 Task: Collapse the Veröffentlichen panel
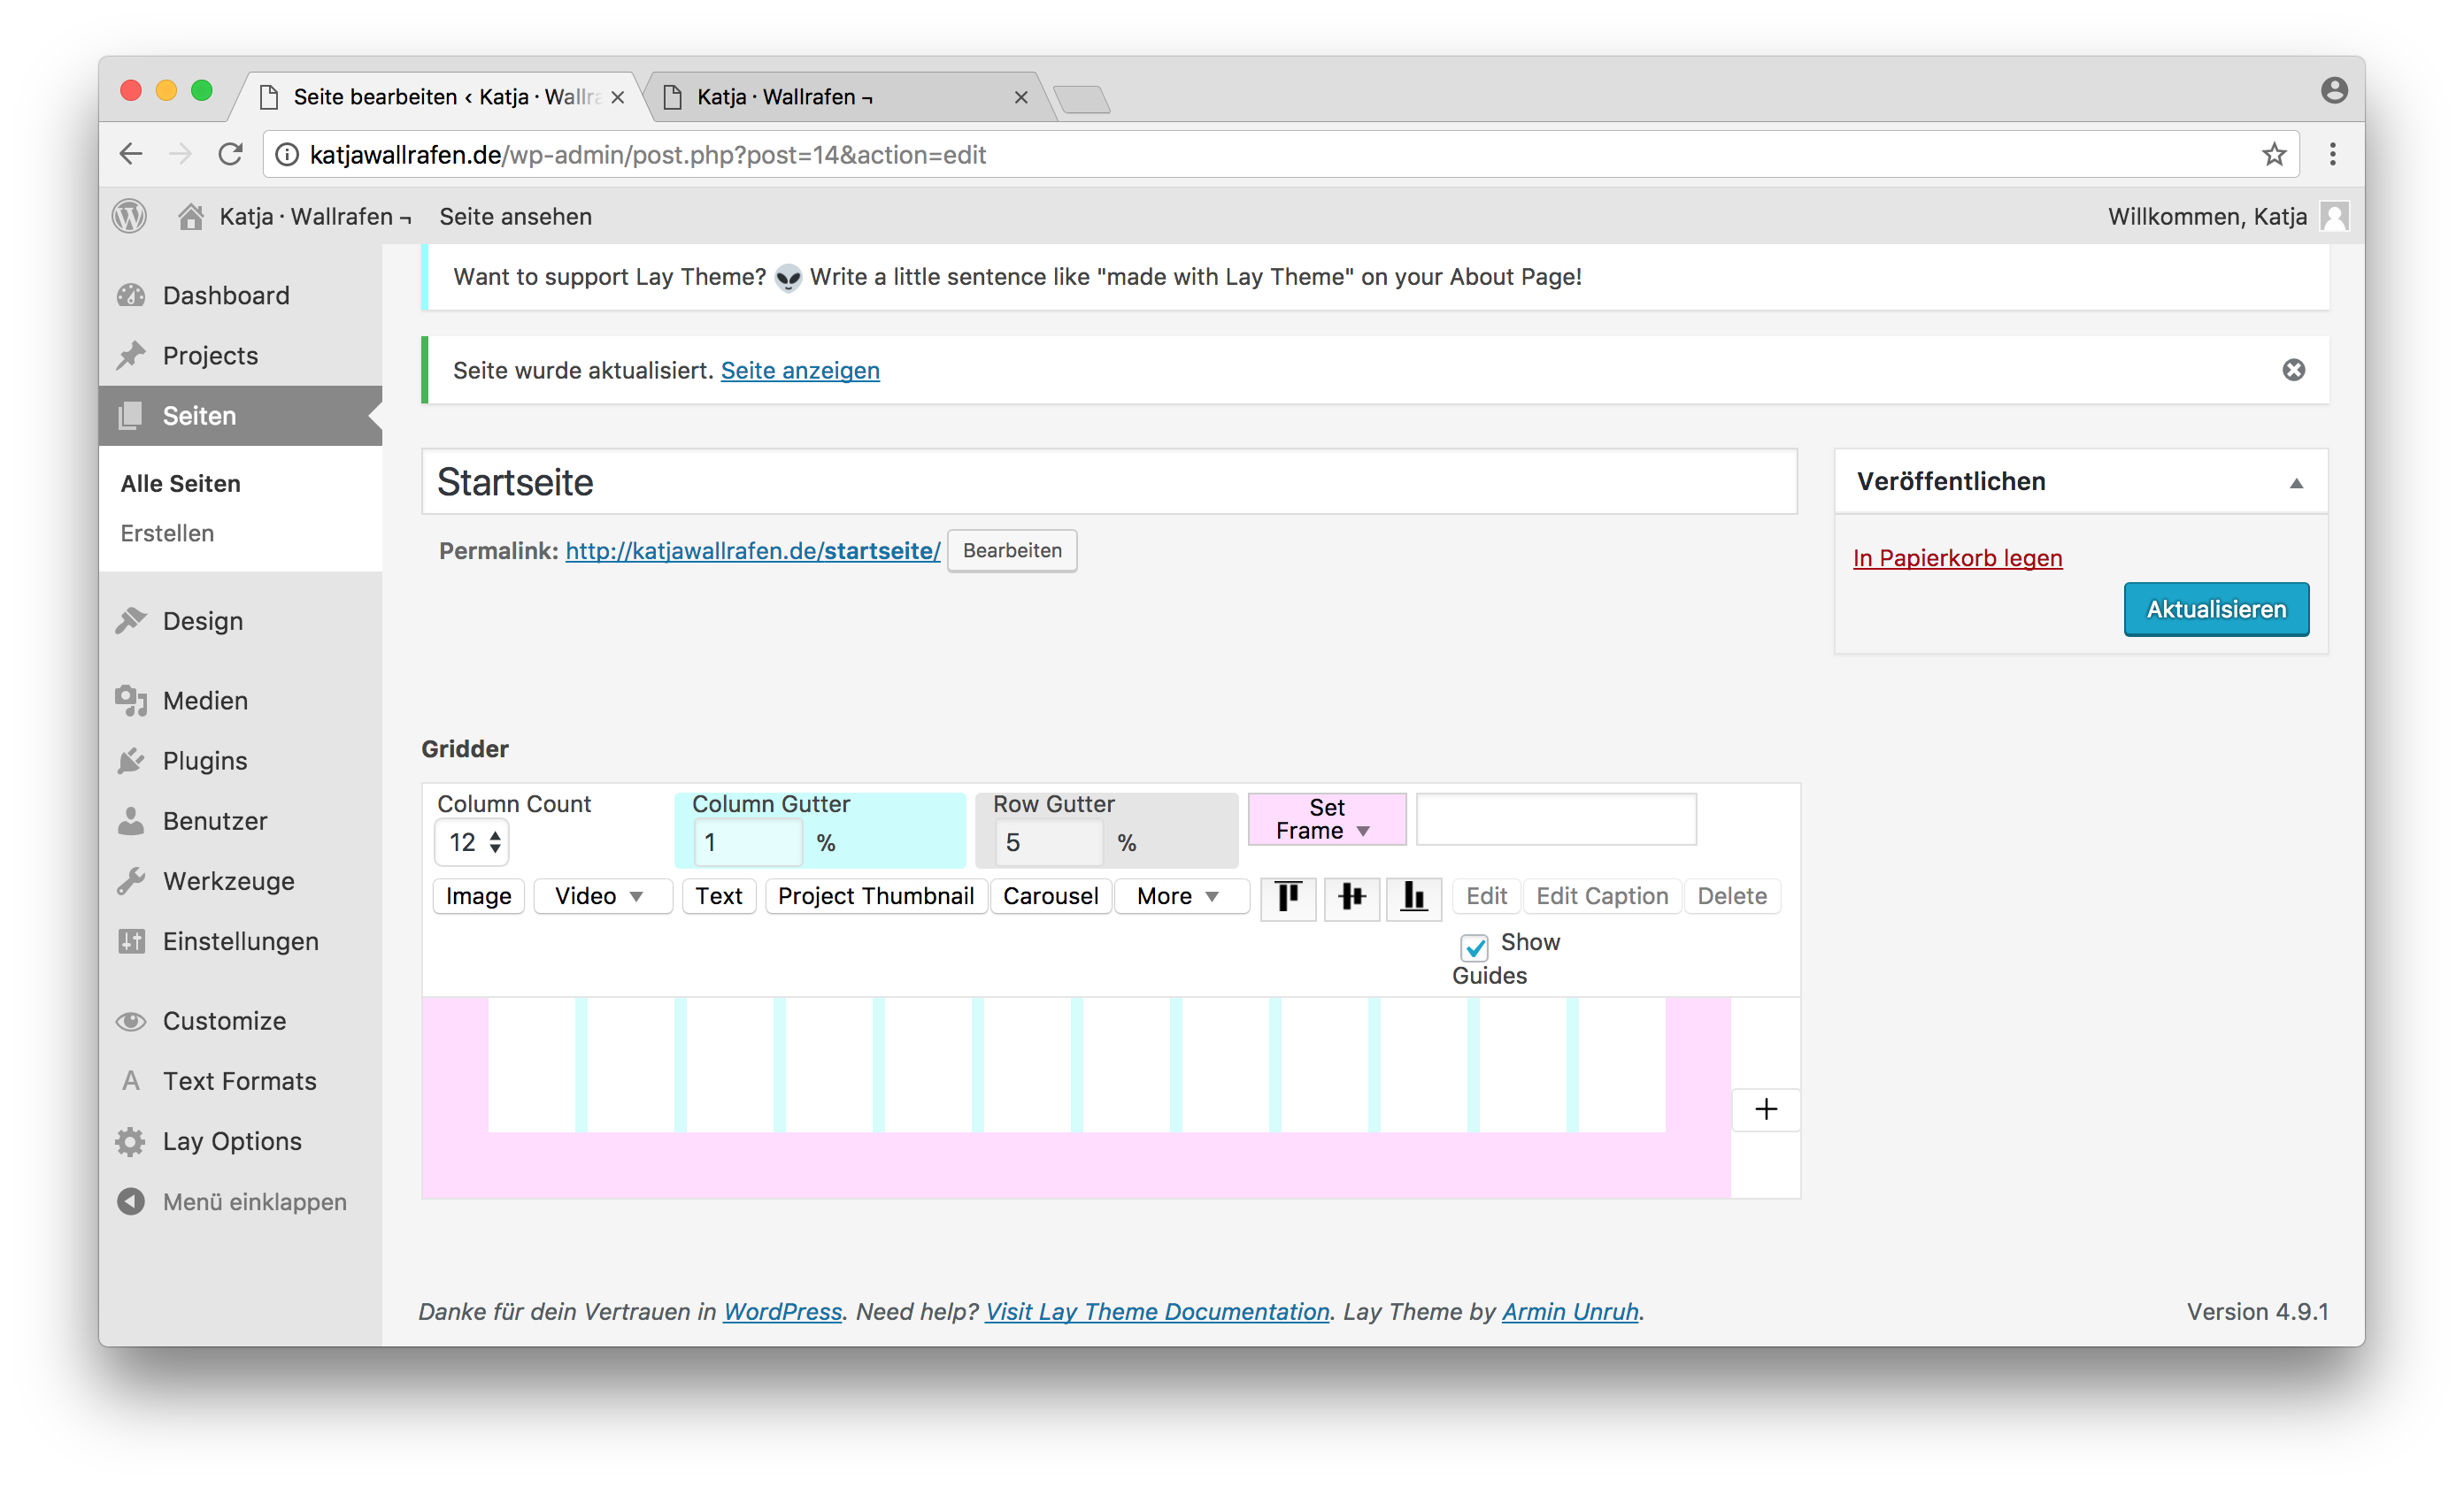[x=2296, y=483]
